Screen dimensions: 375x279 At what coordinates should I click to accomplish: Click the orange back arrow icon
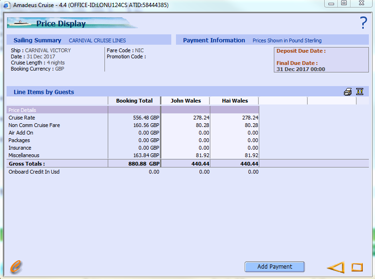pyautogui.click(x=336, y=267)
